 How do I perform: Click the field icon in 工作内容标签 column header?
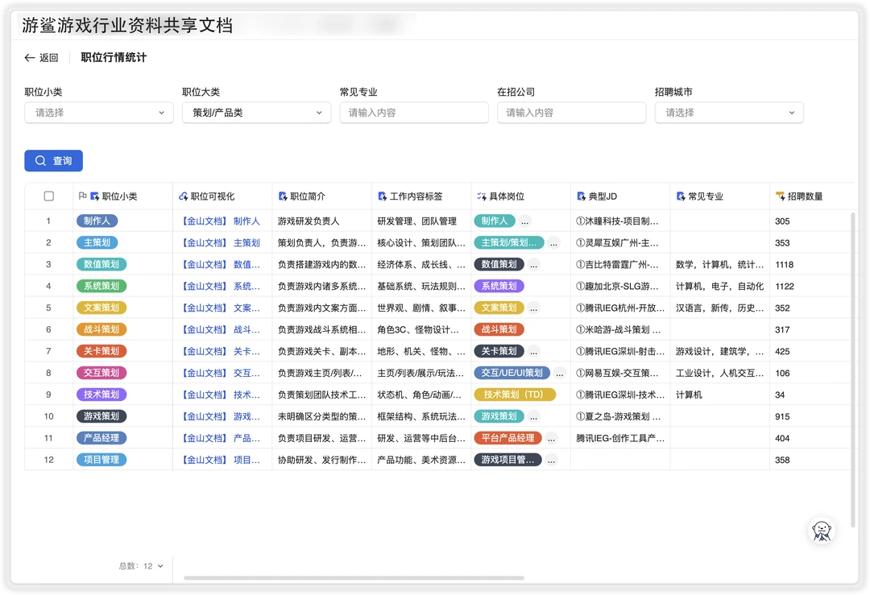[x=382, y=196]
